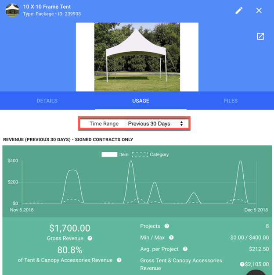Click help icon beside Tent & Canopy Accessories Revenue percentage
Screen dimensions: 274x275
(119, 260)
